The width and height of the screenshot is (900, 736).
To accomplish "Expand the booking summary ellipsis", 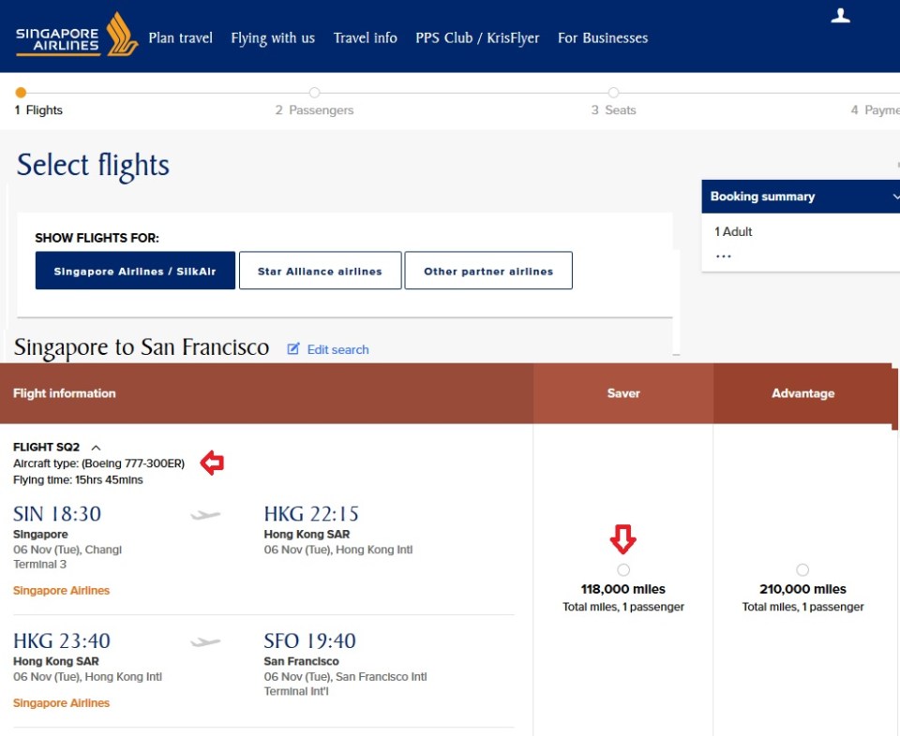I will [x=723, y=256].
